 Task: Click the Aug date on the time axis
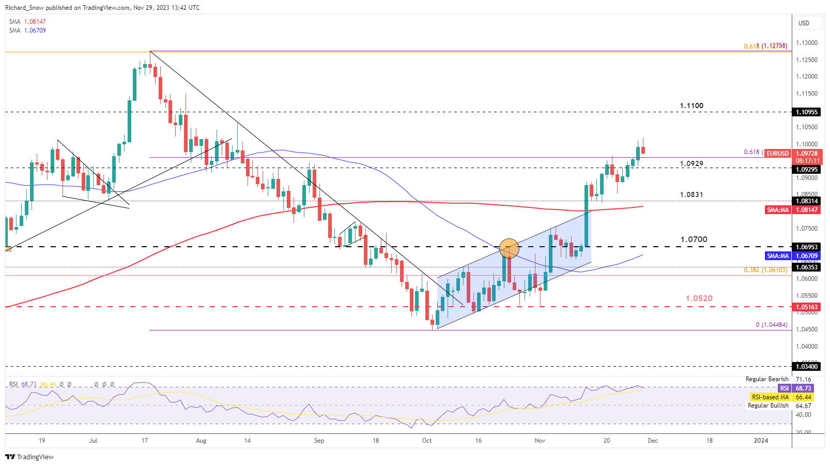click(x=201, y=441)
